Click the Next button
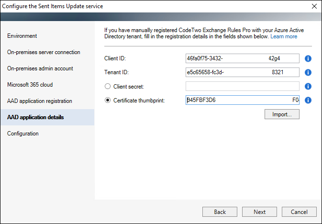 tap(259, 212)
